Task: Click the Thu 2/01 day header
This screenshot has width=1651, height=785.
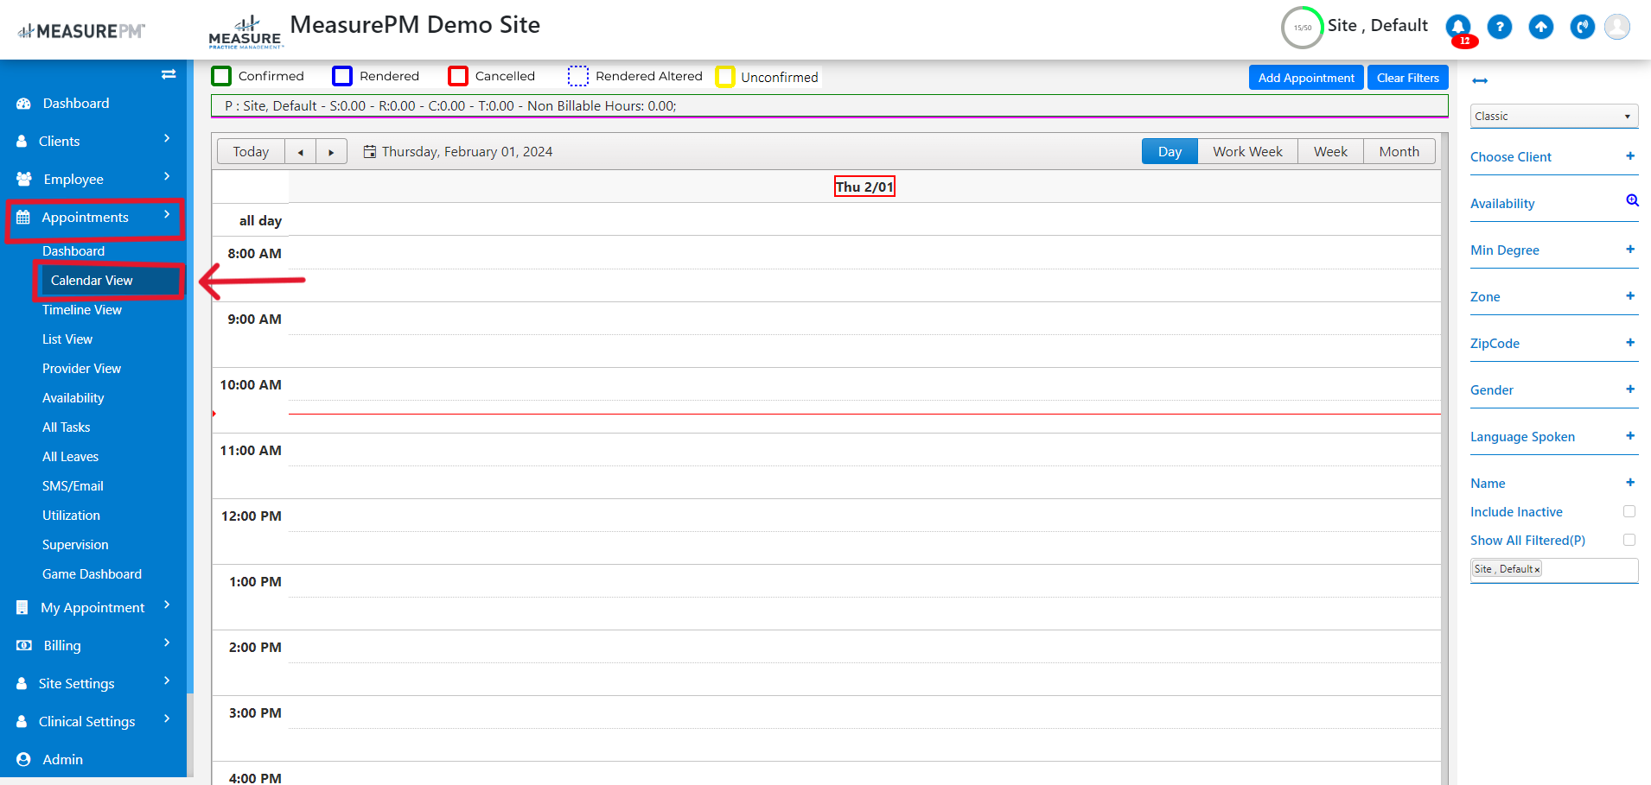Action: click(864, 187)
